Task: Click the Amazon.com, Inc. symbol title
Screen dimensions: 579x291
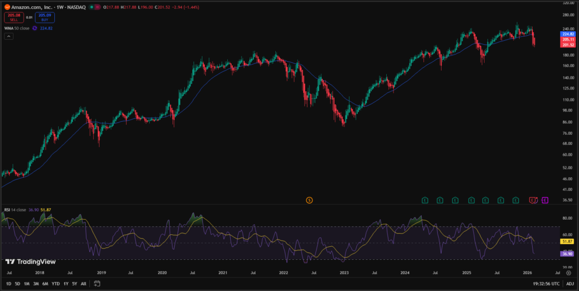Action: click(x=32, y=7)
